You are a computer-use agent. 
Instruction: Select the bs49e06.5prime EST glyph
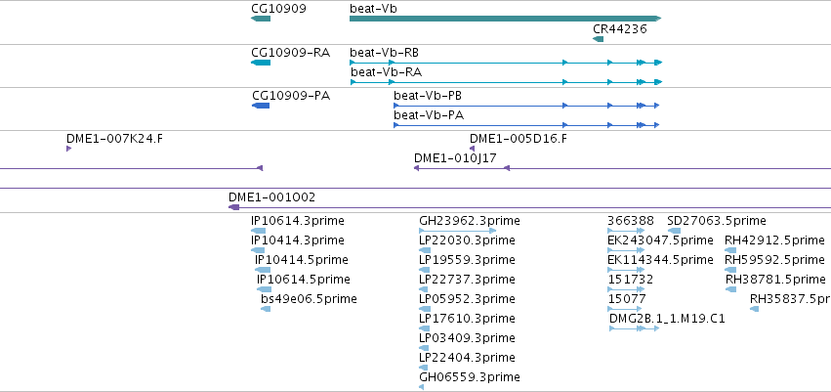pyautogui.click(x=266, y=309)
